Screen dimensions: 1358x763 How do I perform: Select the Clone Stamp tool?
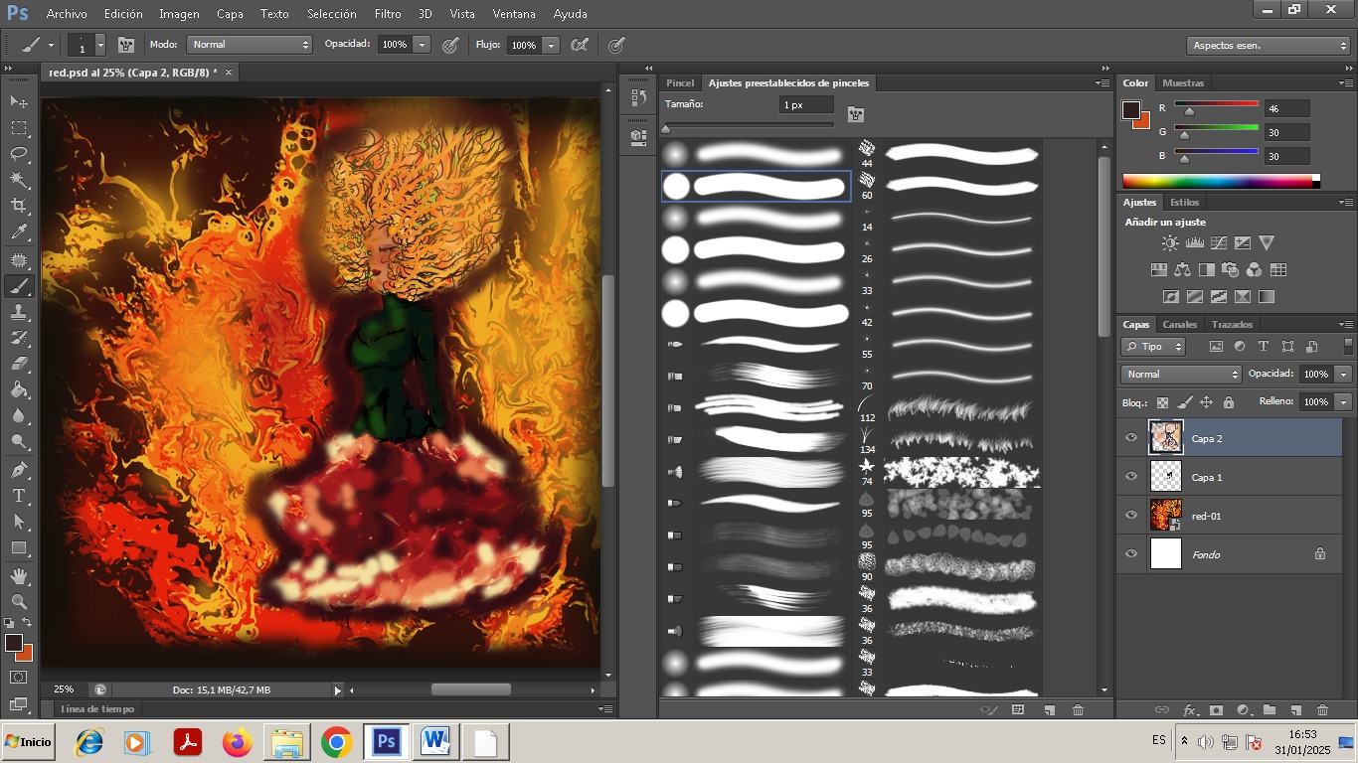click(x=19, y=312)
